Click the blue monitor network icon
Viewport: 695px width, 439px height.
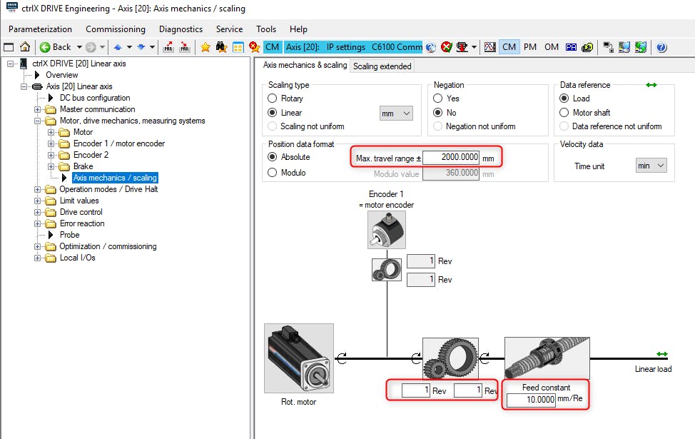(624, 47)
